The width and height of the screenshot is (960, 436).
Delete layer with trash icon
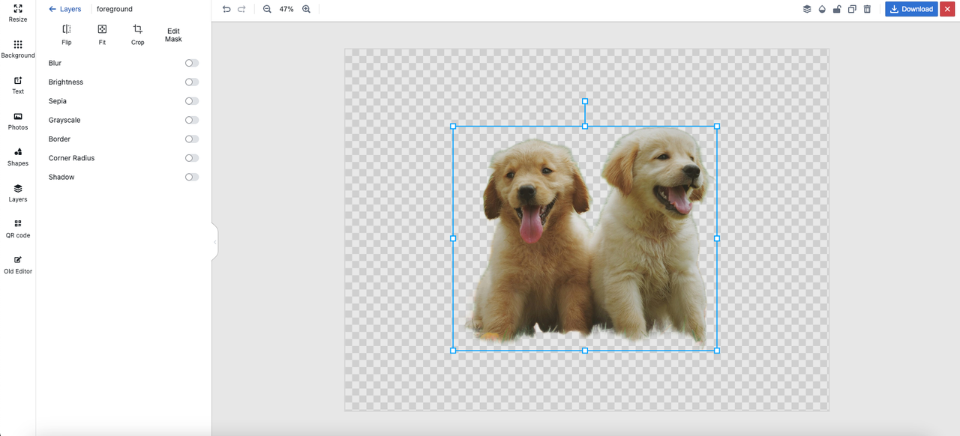[x=867, y=9]
